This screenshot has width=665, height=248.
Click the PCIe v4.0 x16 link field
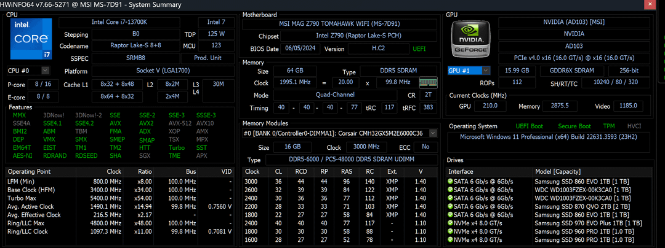point(573,58)
